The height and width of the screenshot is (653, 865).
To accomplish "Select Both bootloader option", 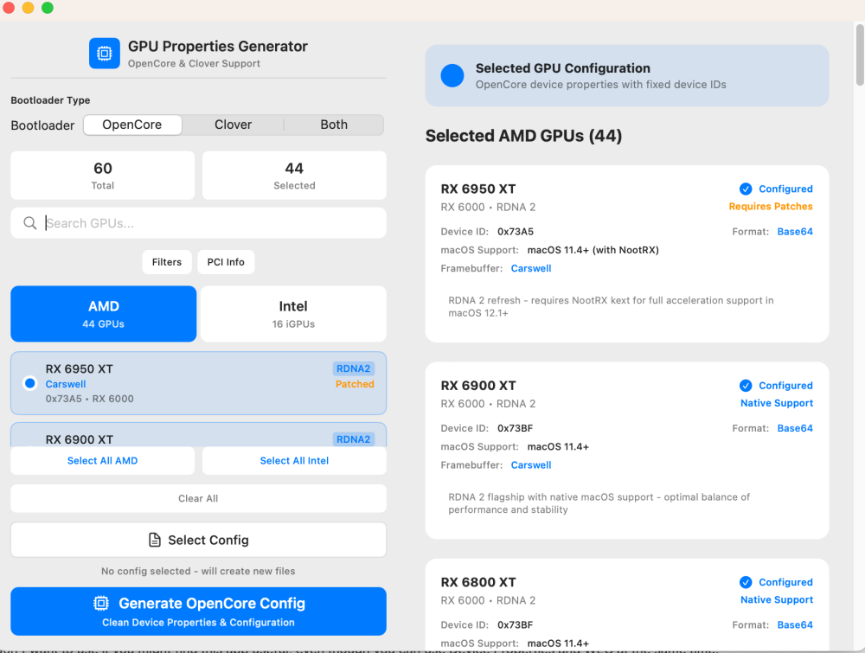I will tap(334, 125).
